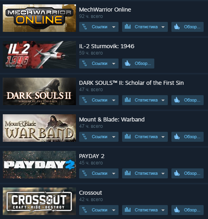Click the statistics bars icon for Crossout
This screenshot has width=208, height=219.
pos(128,210)
